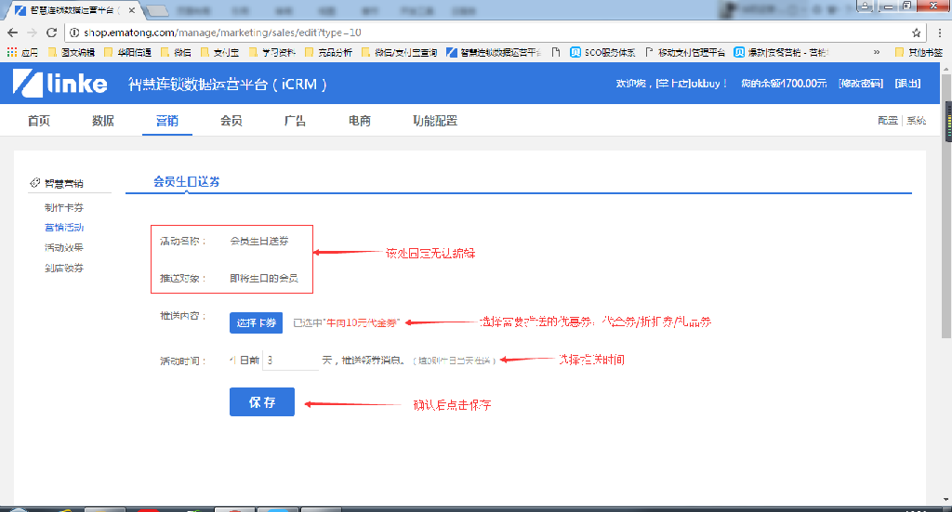Open the Chrome three-dot menu
Screen dimensions: 952x512
(939, 33)
